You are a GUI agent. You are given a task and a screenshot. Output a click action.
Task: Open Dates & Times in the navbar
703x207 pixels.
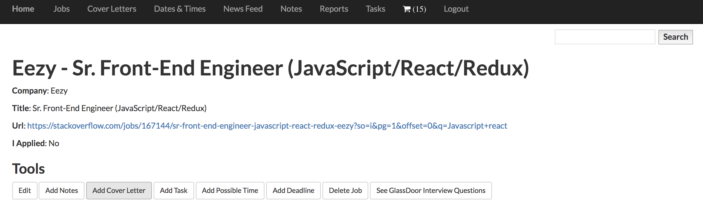tap(180, 9)
